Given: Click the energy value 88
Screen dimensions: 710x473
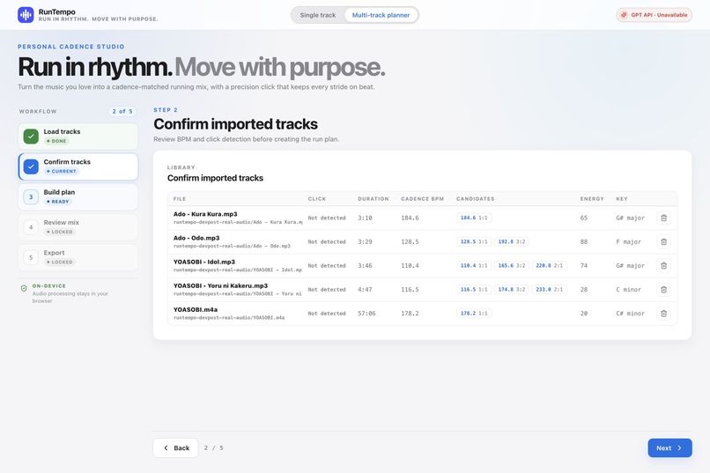Looking at the screenshot, I should pyautogui.click(x=584, y=241).
